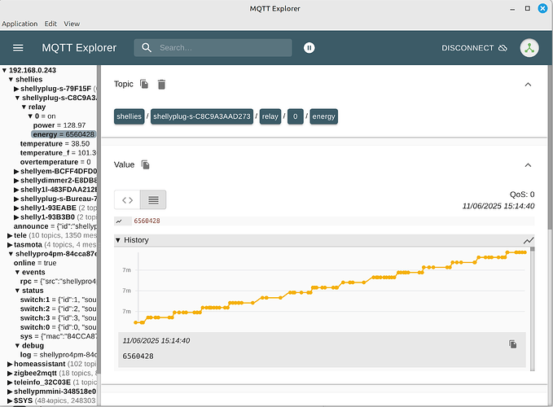553x407 pixels.
Task: Select the switch:2 topic row
Action: point(58,309)
